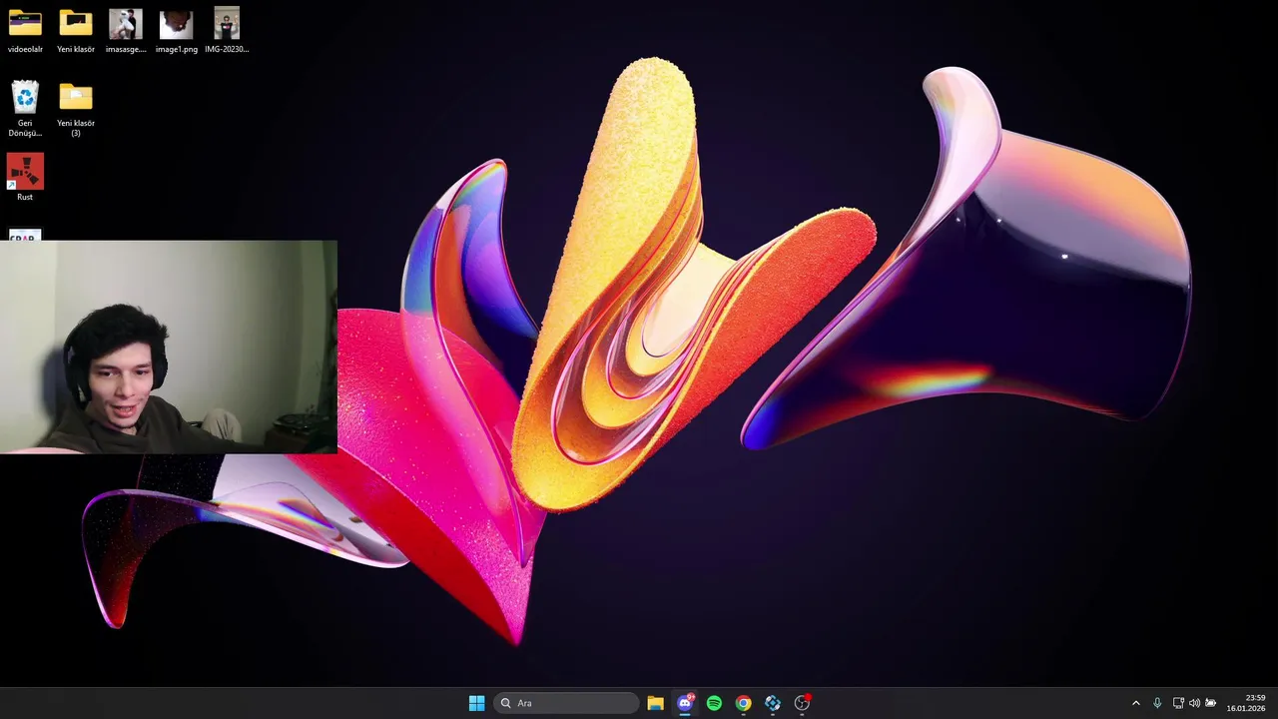Select the image1.png desktop file
The height and width of the screenshot is (719, 1278).
[x=177, y=30]
